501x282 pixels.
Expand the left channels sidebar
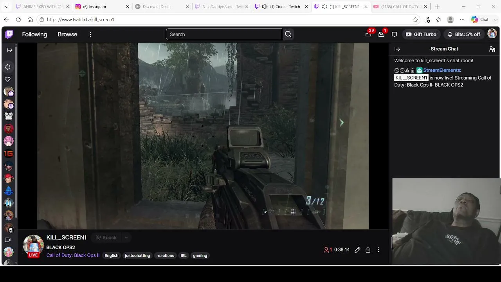click(x=9, y=50)
